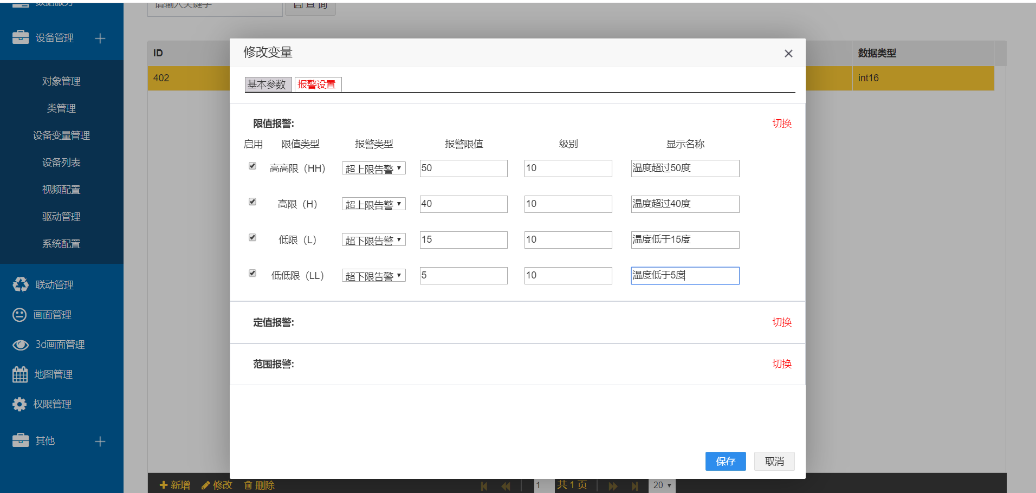Open the page size 20 dropdown
This screenshot has height=493, width=1036.
pos(662,485)
